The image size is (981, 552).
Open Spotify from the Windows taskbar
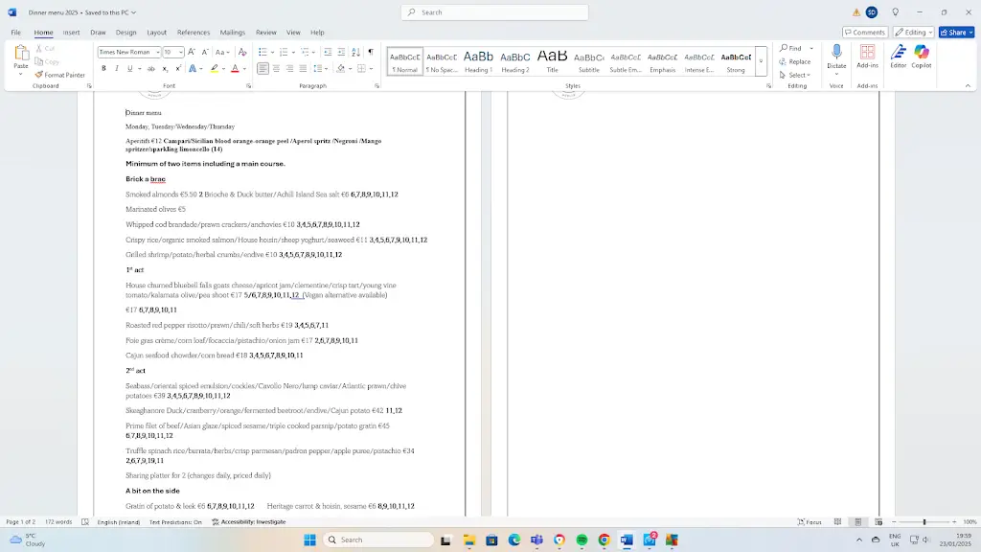(x=582, y=540)
